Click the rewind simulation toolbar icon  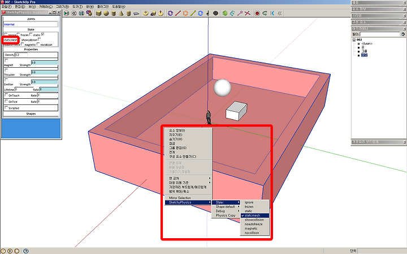(x=74, y=13)
